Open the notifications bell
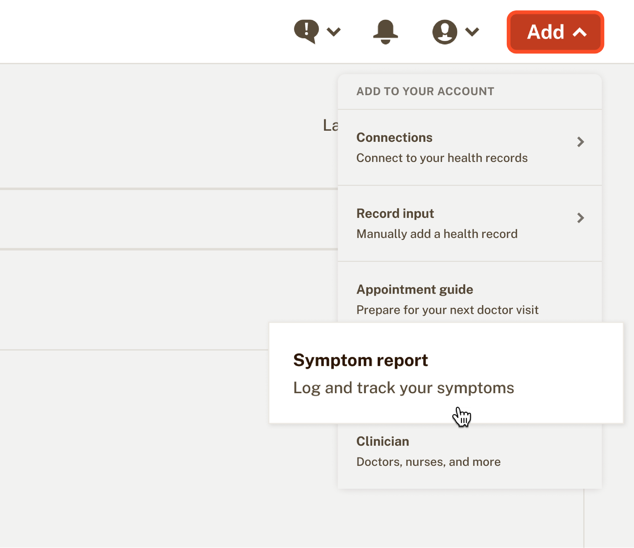Viewport: 634px width, 548px height. pyautogui.click(x=385, y=32)
